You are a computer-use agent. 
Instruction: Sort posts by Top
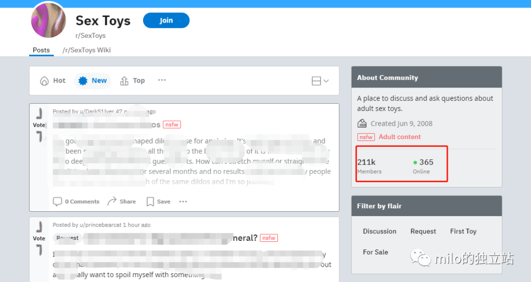[132, 81]
